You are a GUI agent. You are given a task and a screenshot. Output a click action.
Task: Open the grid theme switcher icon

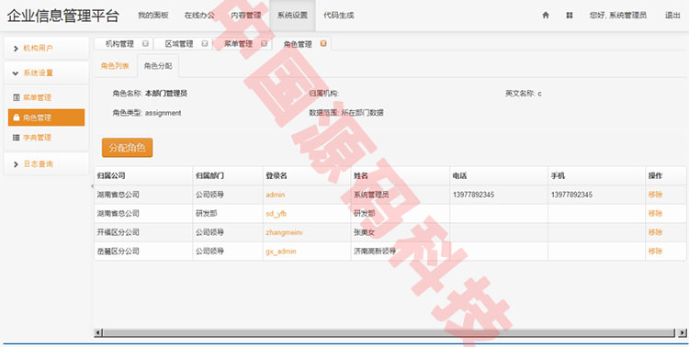click(569, 15)
